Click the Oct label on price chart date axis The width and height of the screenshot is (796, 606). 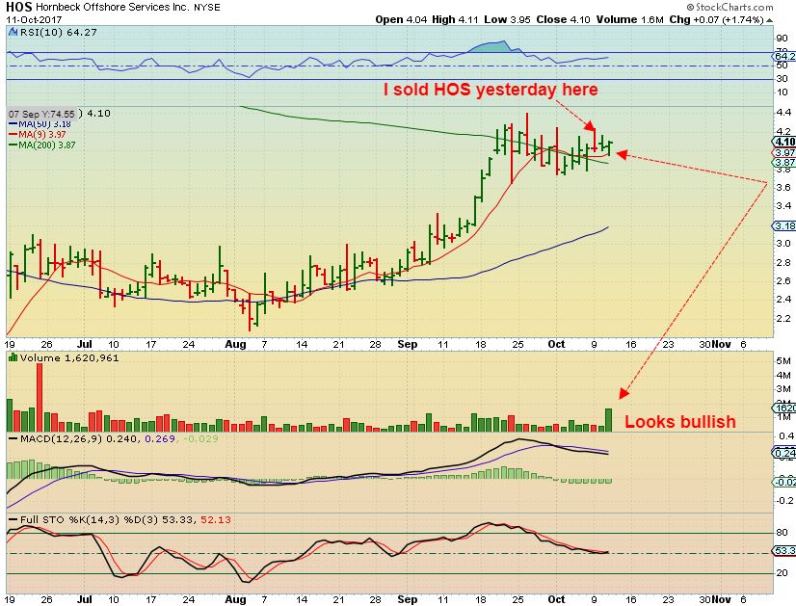[x=556, y=344]
